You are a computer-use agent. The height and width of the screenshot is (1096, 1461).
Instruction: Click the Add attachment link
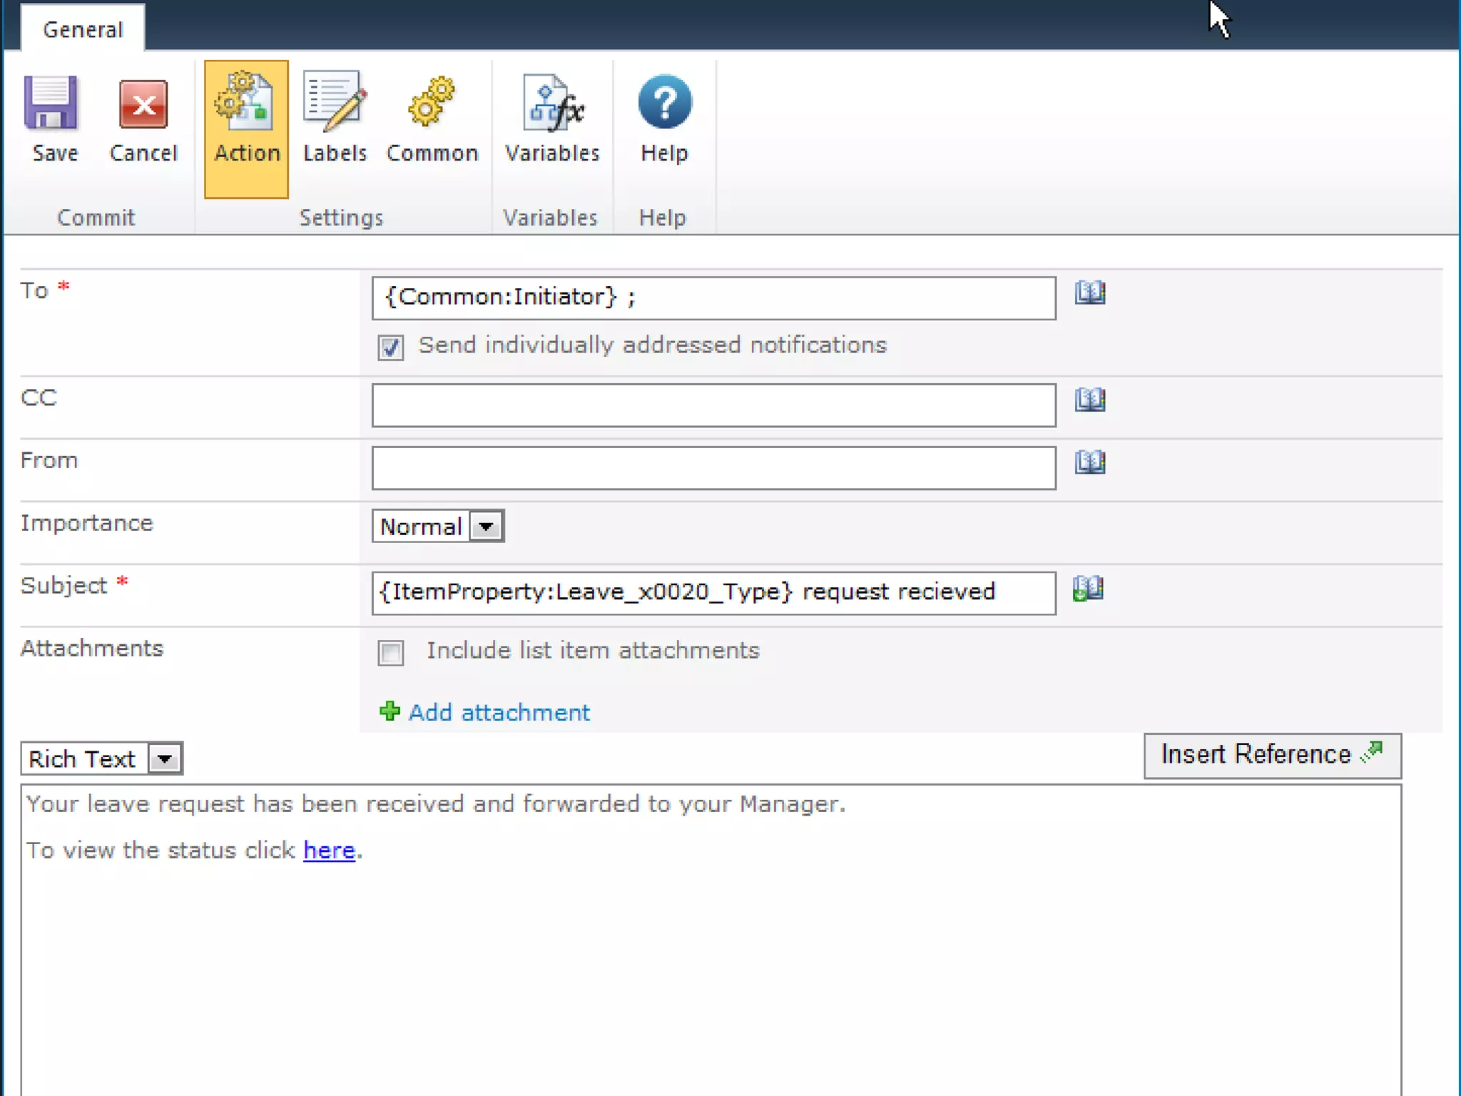coord(498,712)
